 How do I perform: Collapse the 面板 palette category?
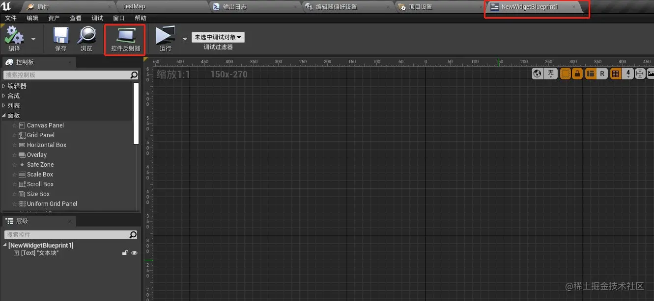[4, 115]
